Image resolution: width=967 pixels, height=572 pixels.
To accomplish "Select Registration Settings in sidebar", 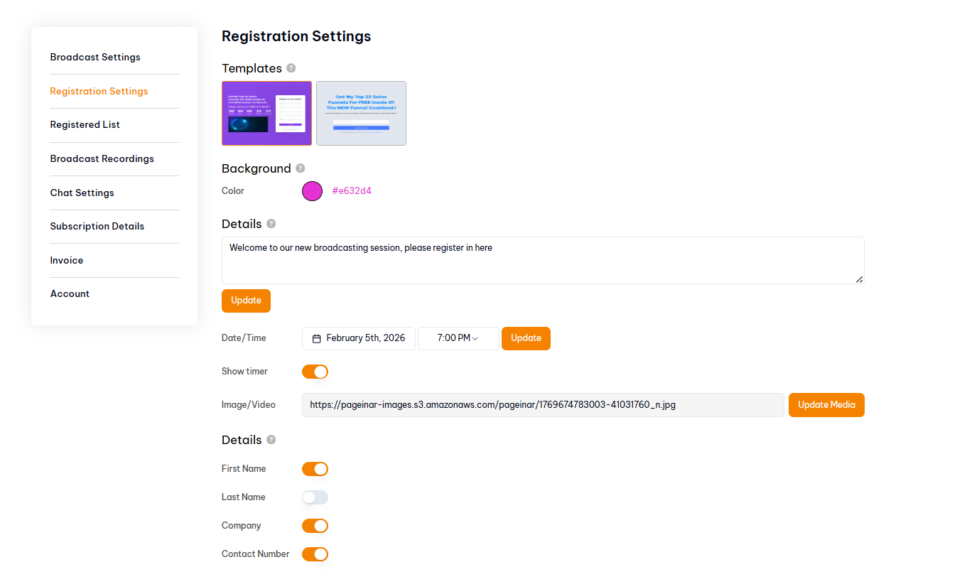I will 99,91.
